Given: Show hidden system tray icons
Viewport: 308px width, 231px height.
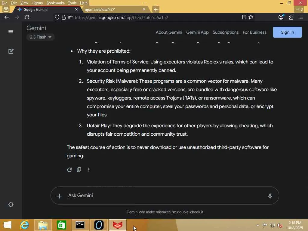Looking at the screenshot, I should tap(258, 225).
